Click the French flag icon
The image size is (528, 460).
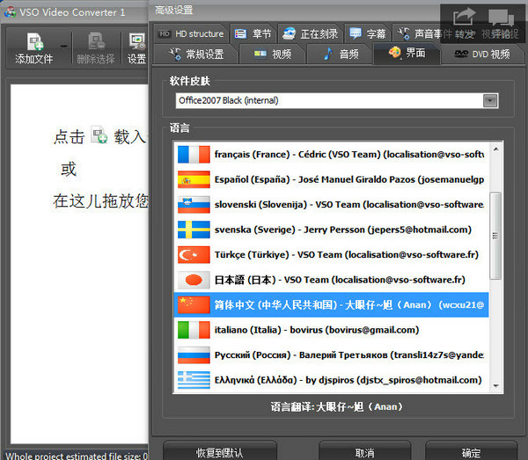coord(194,154)
